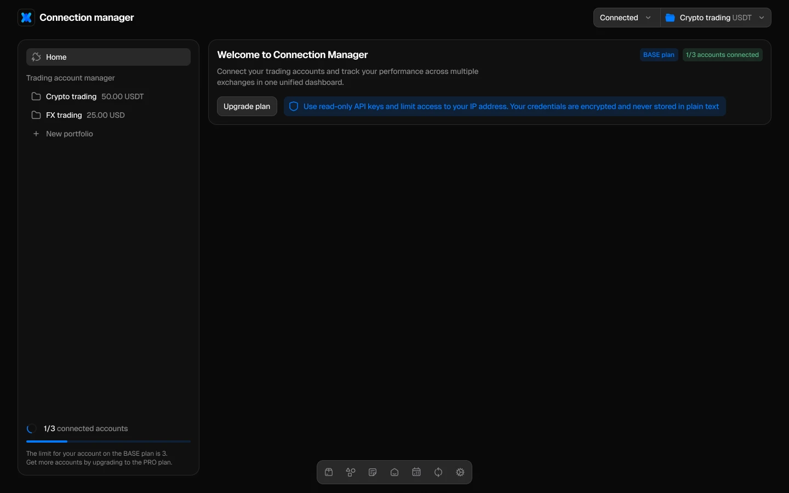
Task: Open the package/orders icon in bottom dock
Action: [x=329, y=472]
